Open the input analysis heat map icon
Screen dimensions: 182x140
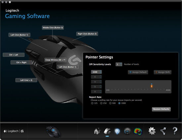pyautogui.click(x=138, y=131)
